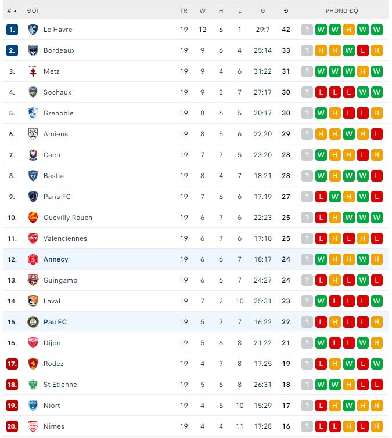Click Dijon's club crest

click(x=33, y=343)
